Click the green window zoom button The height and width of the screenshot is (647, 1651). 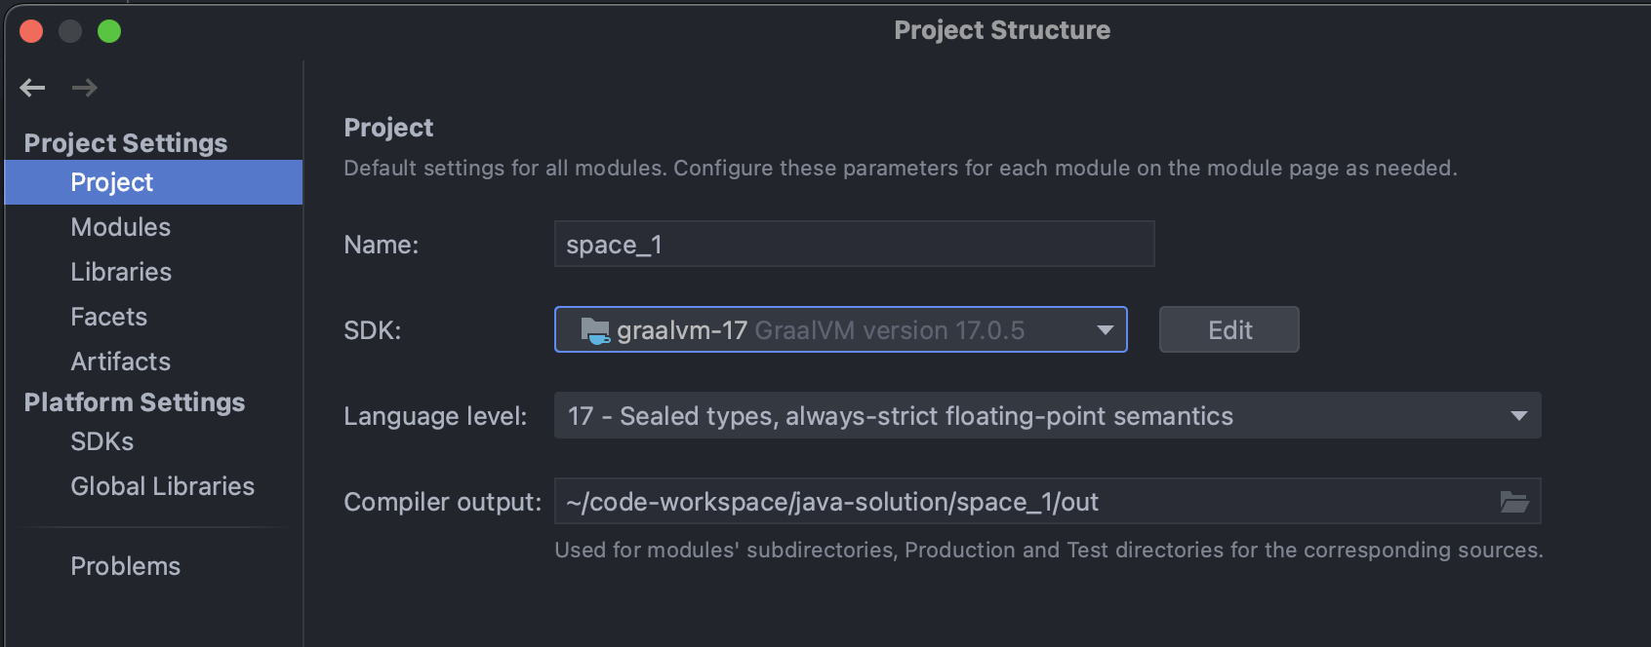pos(109,31)
